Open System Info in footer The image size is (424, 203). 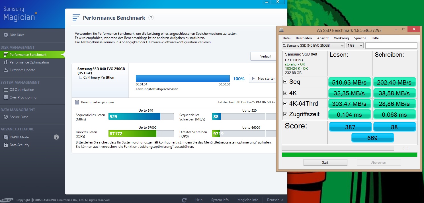pos(220,200)
